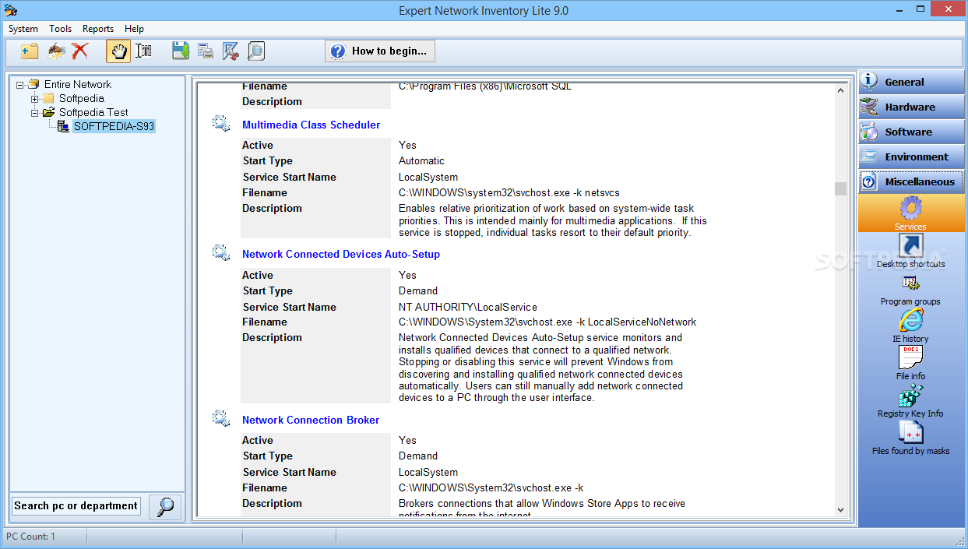Select the hand pan tool
The image size is (968, 549).
coord(118,51)
